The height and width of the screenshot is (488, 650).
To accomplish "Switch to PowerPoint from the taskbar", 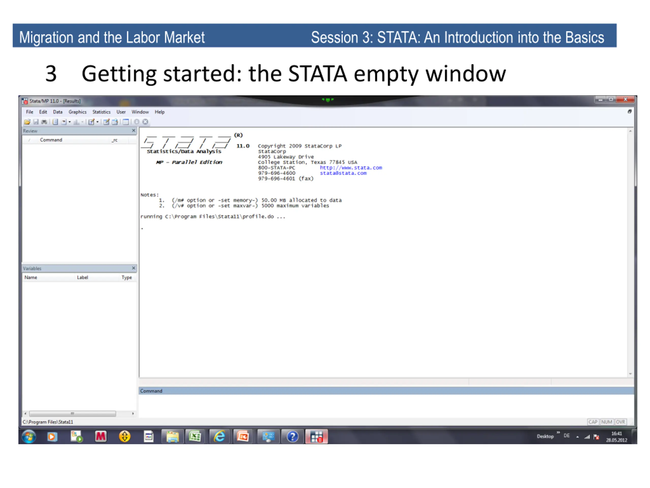I will point(243,436).
